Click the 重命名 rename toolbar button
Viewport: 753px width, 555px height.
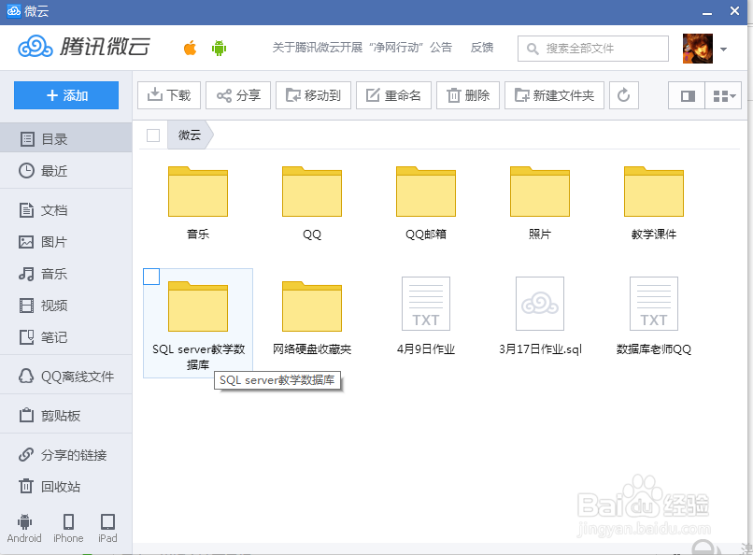click(393, 95)
